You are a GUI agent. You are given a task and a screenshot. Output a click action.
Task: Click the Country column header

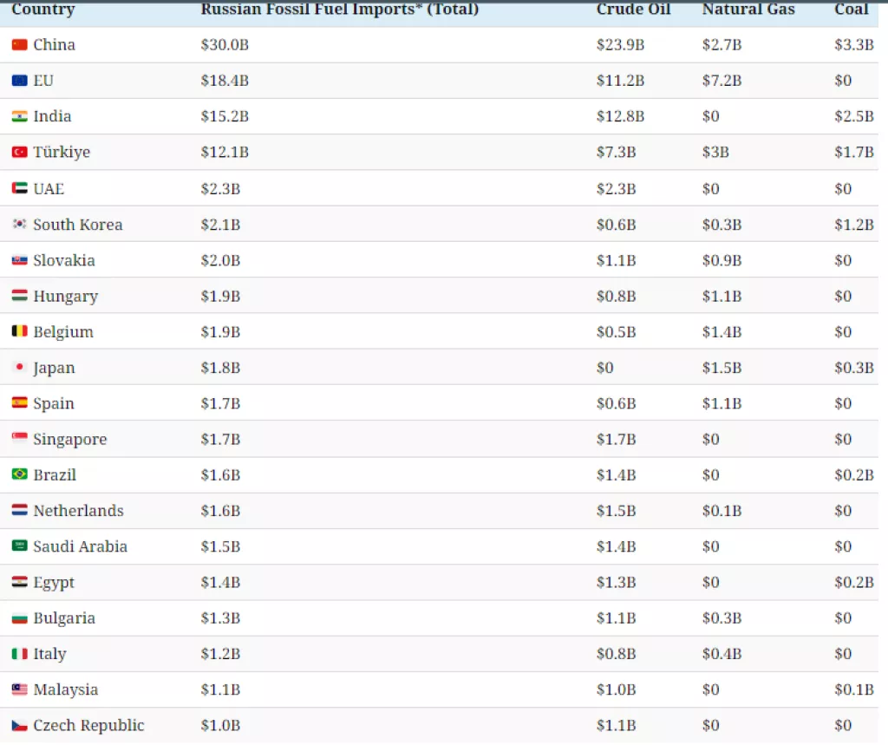pos(42,10)
